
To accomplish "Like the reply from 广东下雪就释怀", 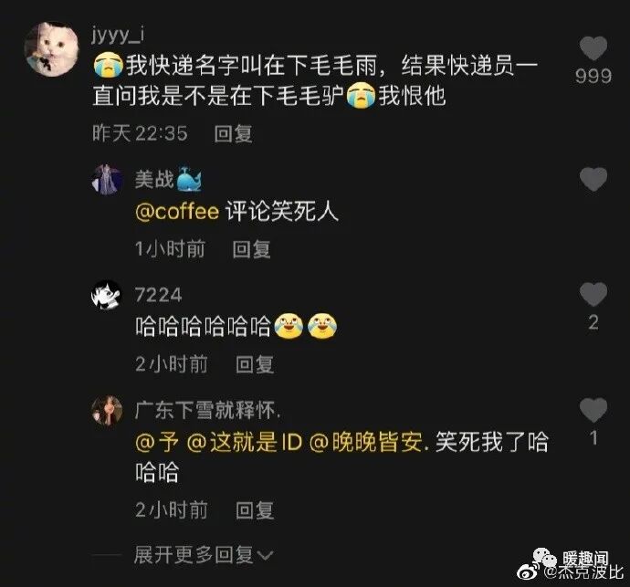I will point(593,410).
